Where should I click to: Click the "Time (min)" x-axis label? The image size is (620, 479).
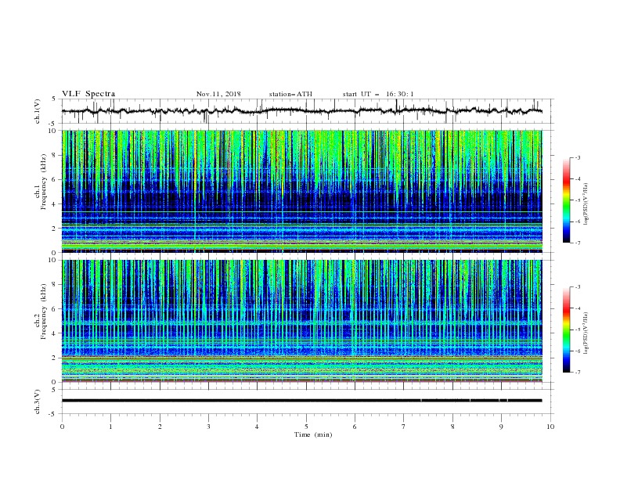(x=313, y=434)
